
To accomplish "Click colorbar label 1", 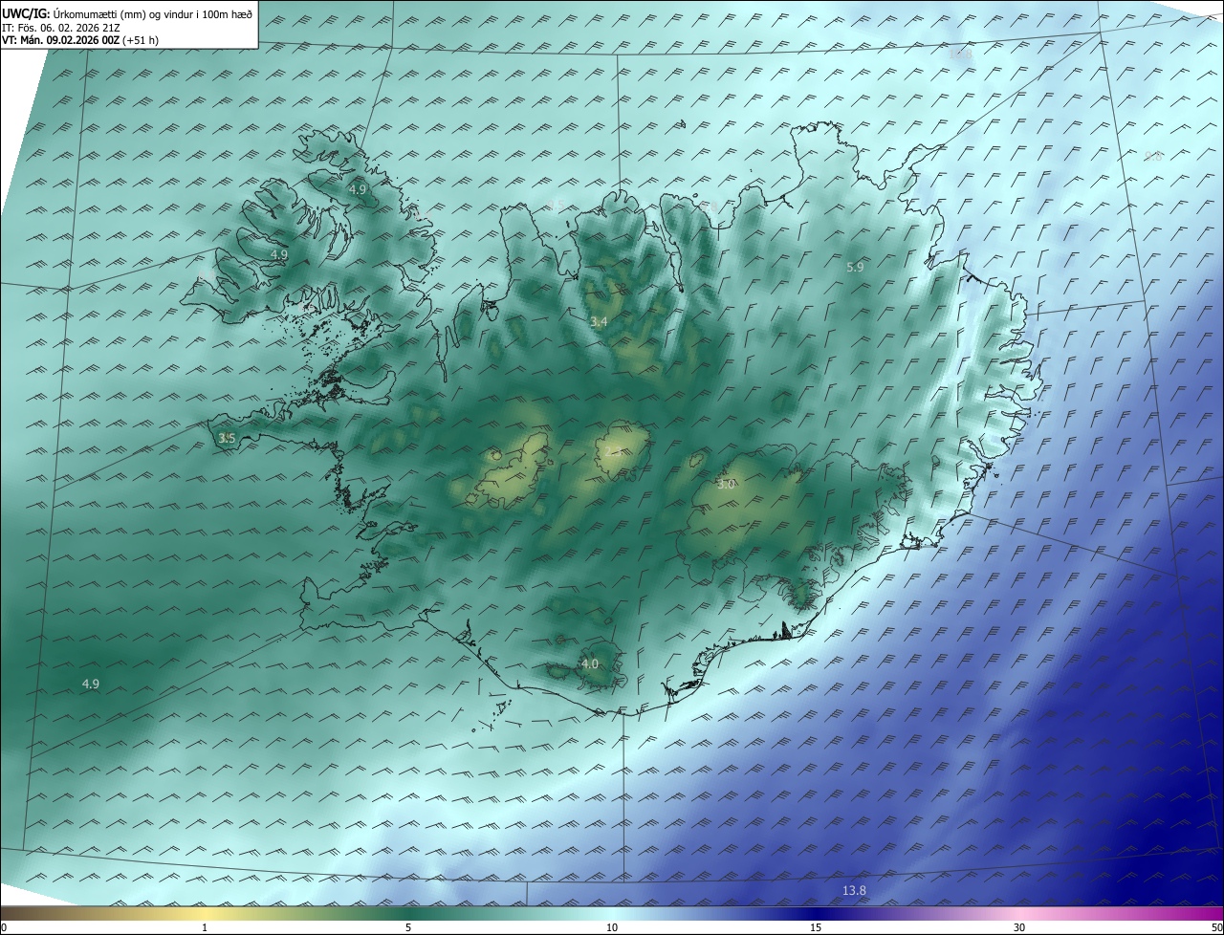I will click(x=205, y=927).
